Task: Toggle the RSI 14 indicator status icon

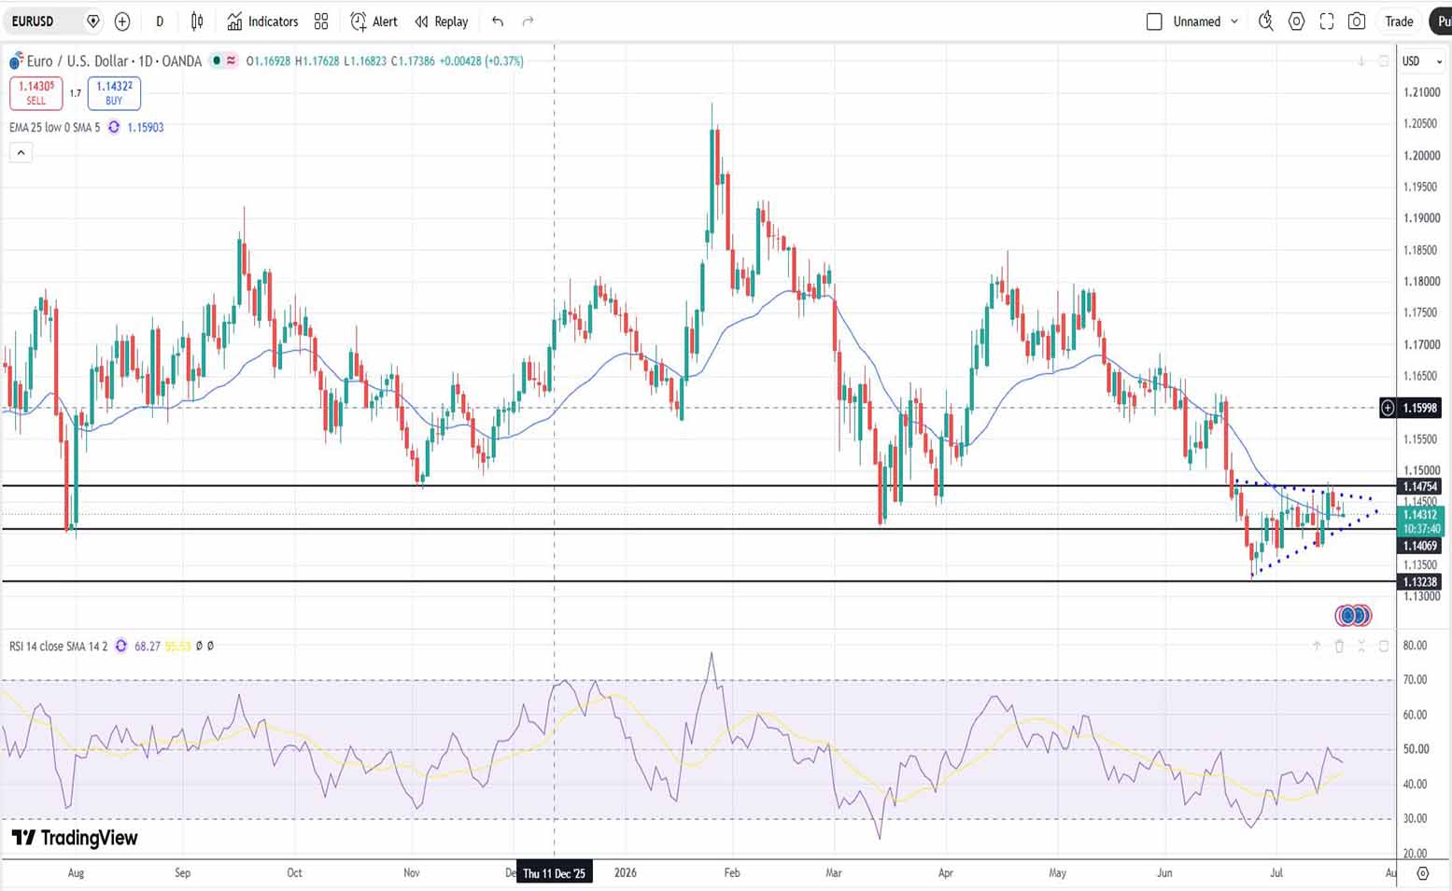Action: (120, 646)
